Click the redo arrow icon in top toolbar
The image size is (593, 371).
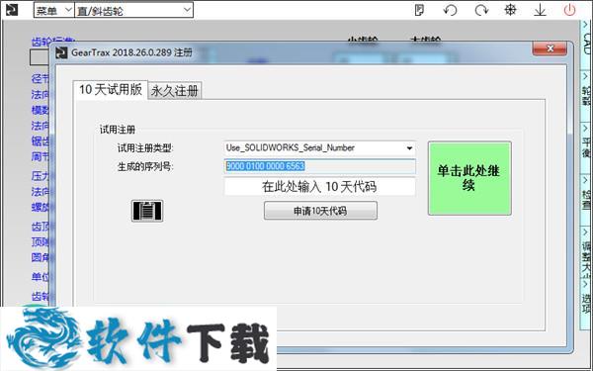(x=481, y=10)
